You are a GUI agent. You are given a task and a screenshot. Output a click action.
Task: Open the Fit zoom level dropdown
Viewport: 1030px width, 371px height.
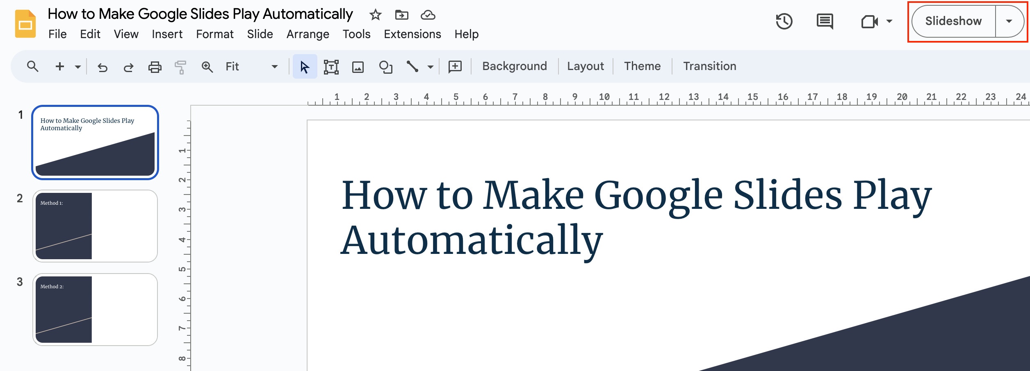coord(251,66)
